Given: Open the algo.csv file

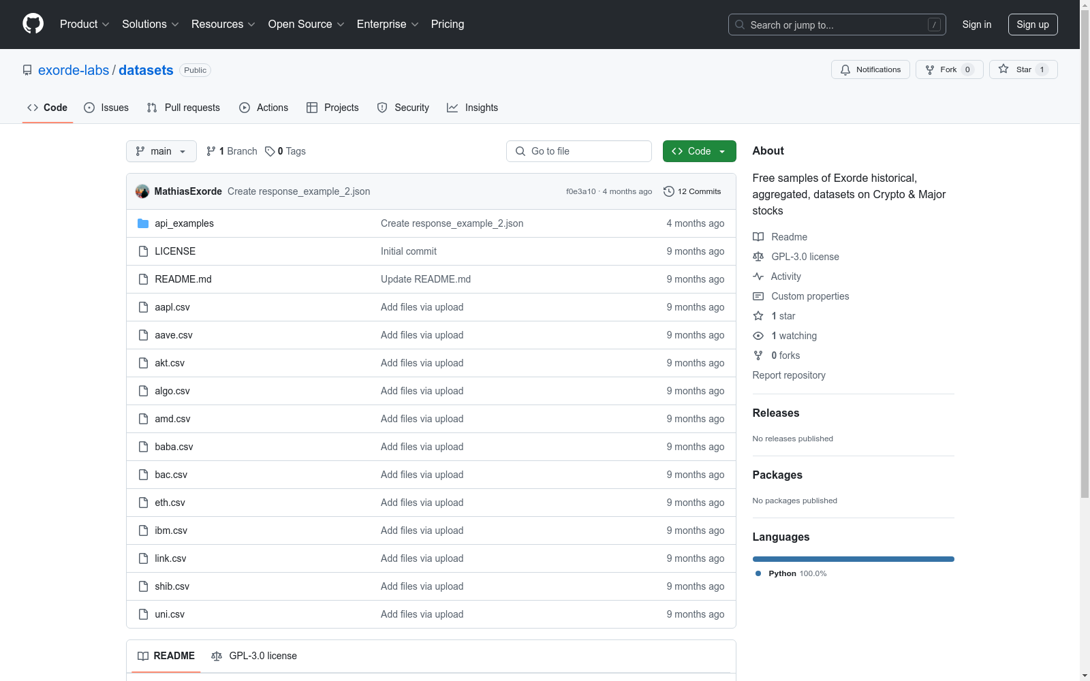Looking at the screenshot, I should click(x=172, y=391).
